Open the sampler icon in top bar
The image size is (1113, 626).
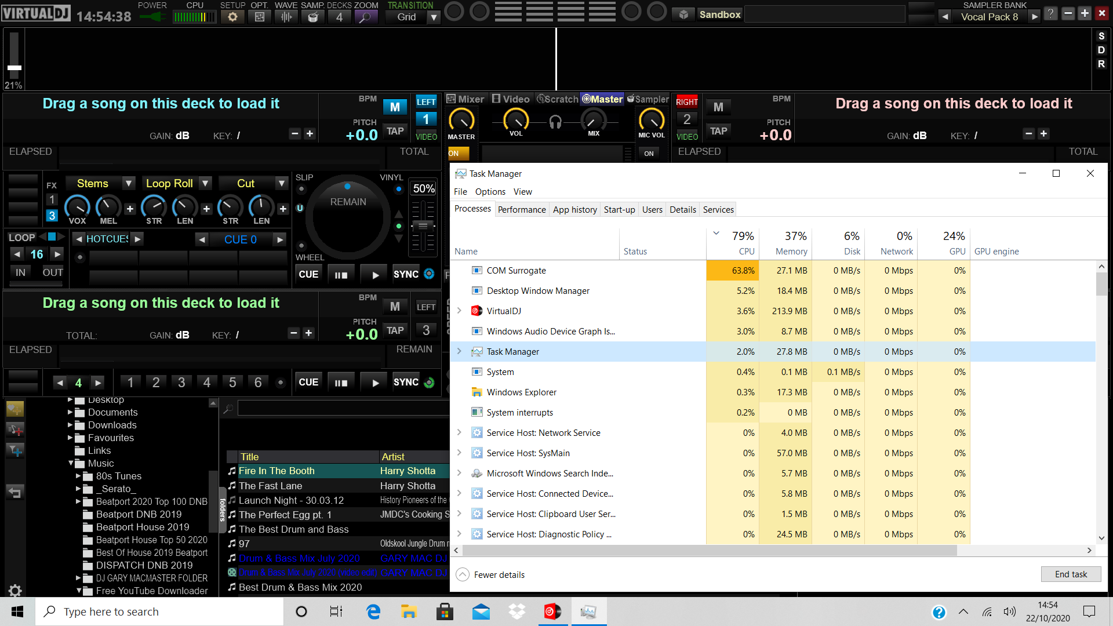313,17
